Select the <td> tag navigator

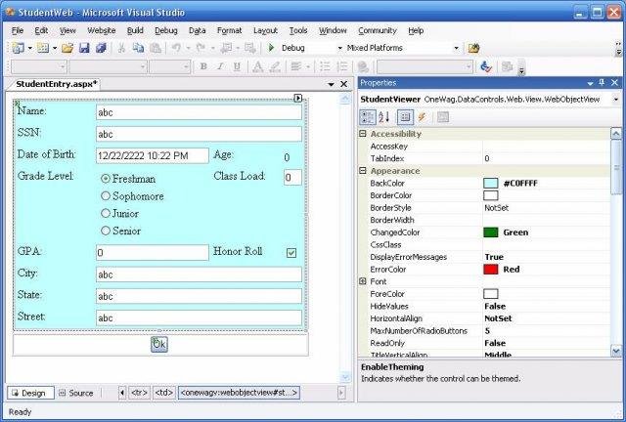(x=163, y=393)
